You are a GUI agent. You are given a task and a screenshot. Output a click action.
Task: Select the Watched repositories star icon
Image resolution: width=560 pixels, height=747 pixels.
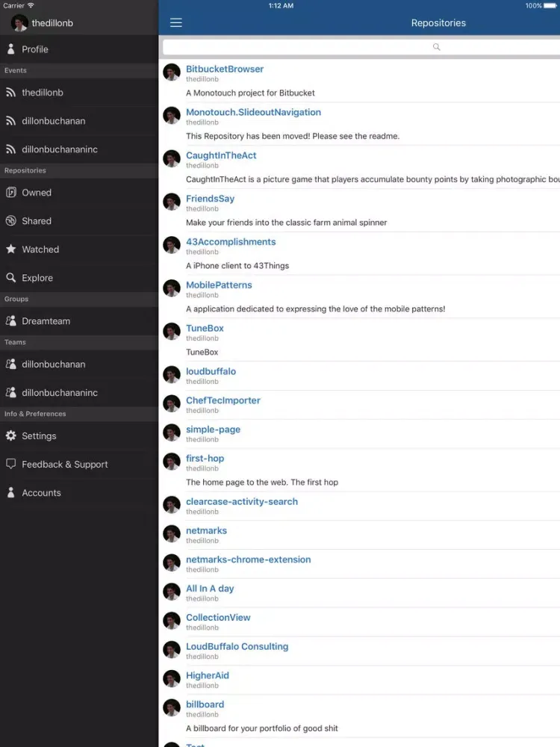11,249
